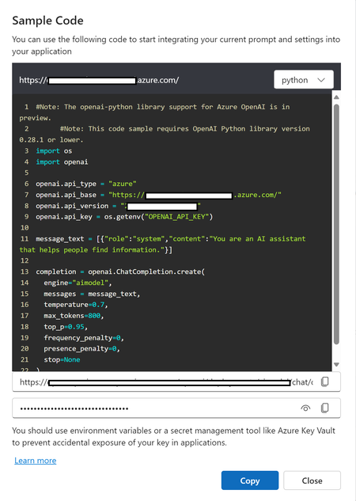
Task: Click the top_p=0.95 line
Action: point(66,327)
